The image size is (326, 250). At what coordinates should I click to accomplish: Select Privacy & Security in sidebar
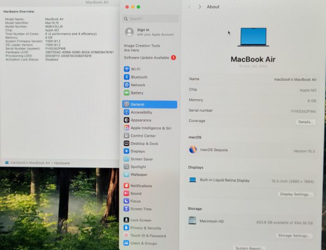coord(146,228)
